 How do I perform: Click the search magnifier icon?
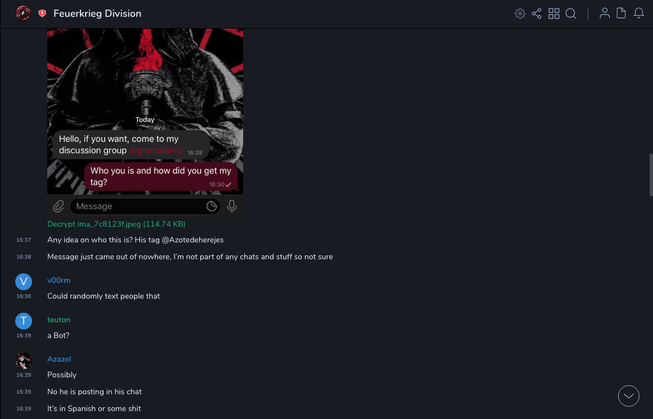(571, 13)
